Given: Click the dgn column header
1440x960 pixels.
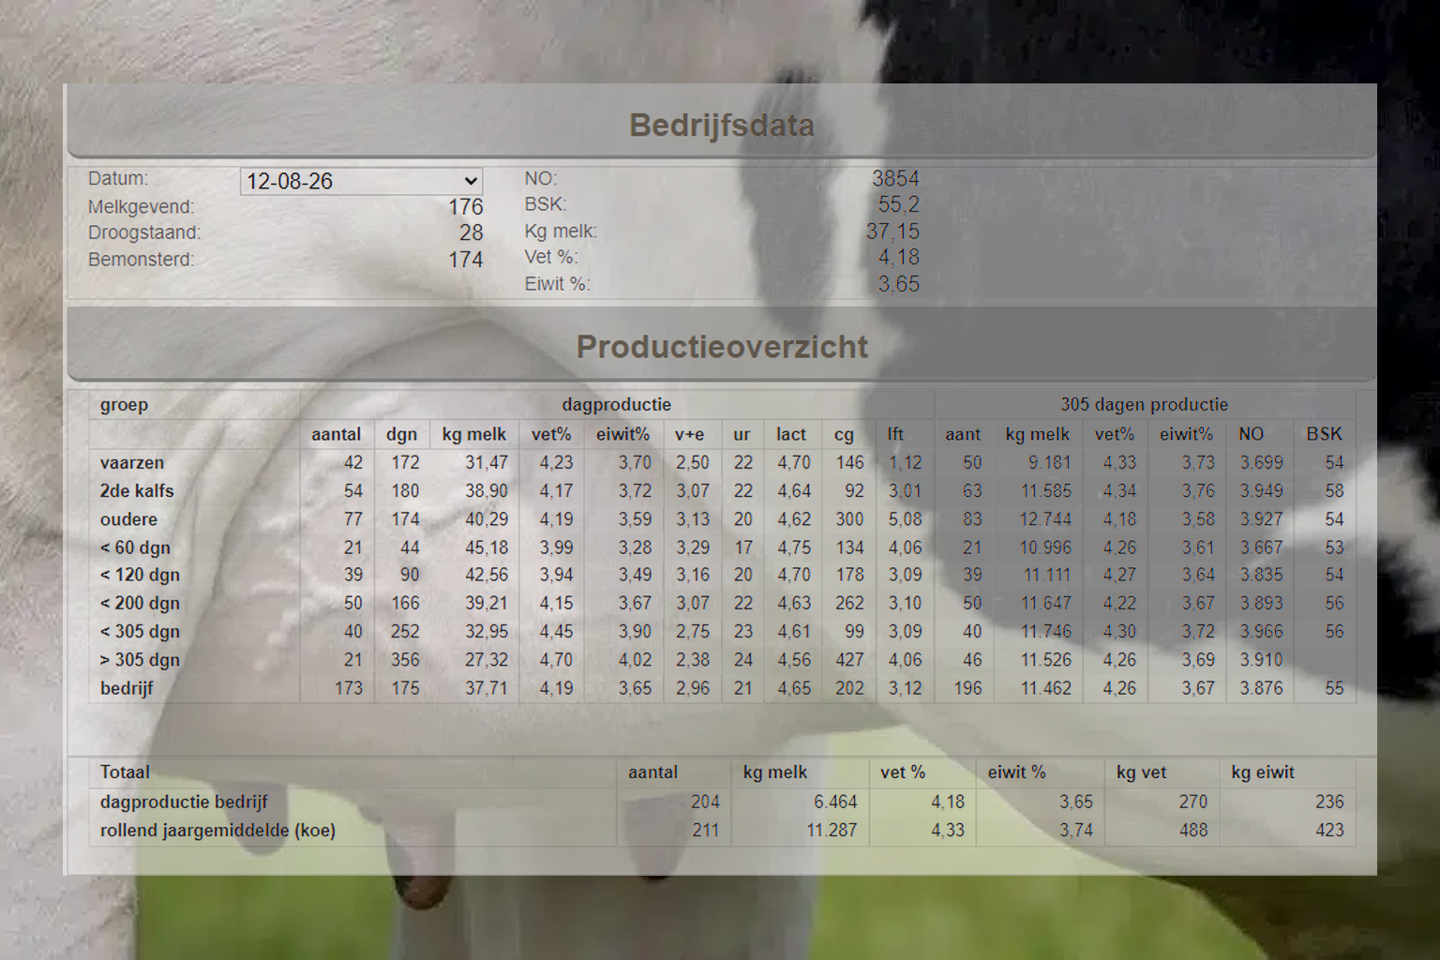Looking at the screenshot, I should click(x=401, y=434).
